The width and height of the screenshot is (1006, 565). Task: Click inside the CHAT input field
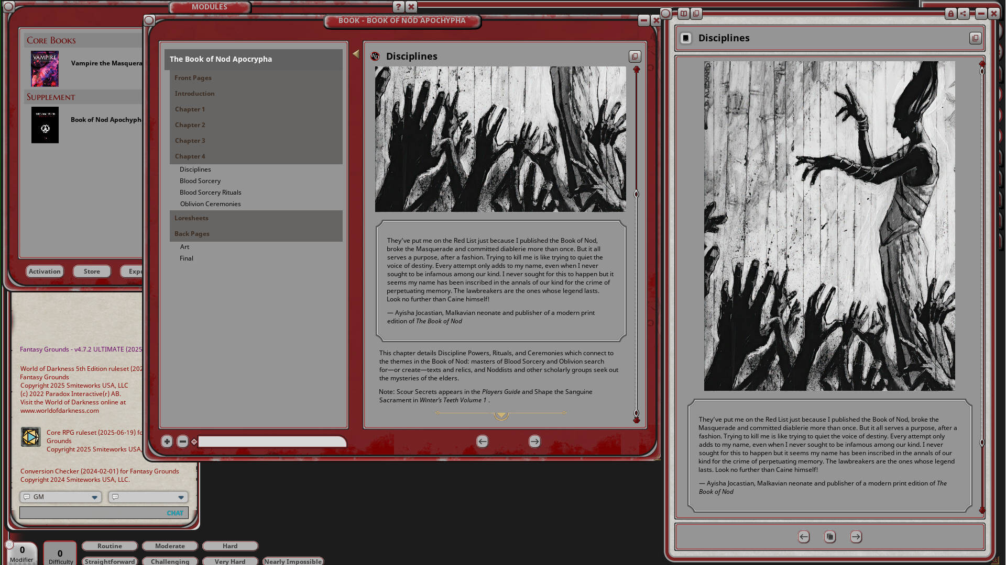click(x=103, y=513)
